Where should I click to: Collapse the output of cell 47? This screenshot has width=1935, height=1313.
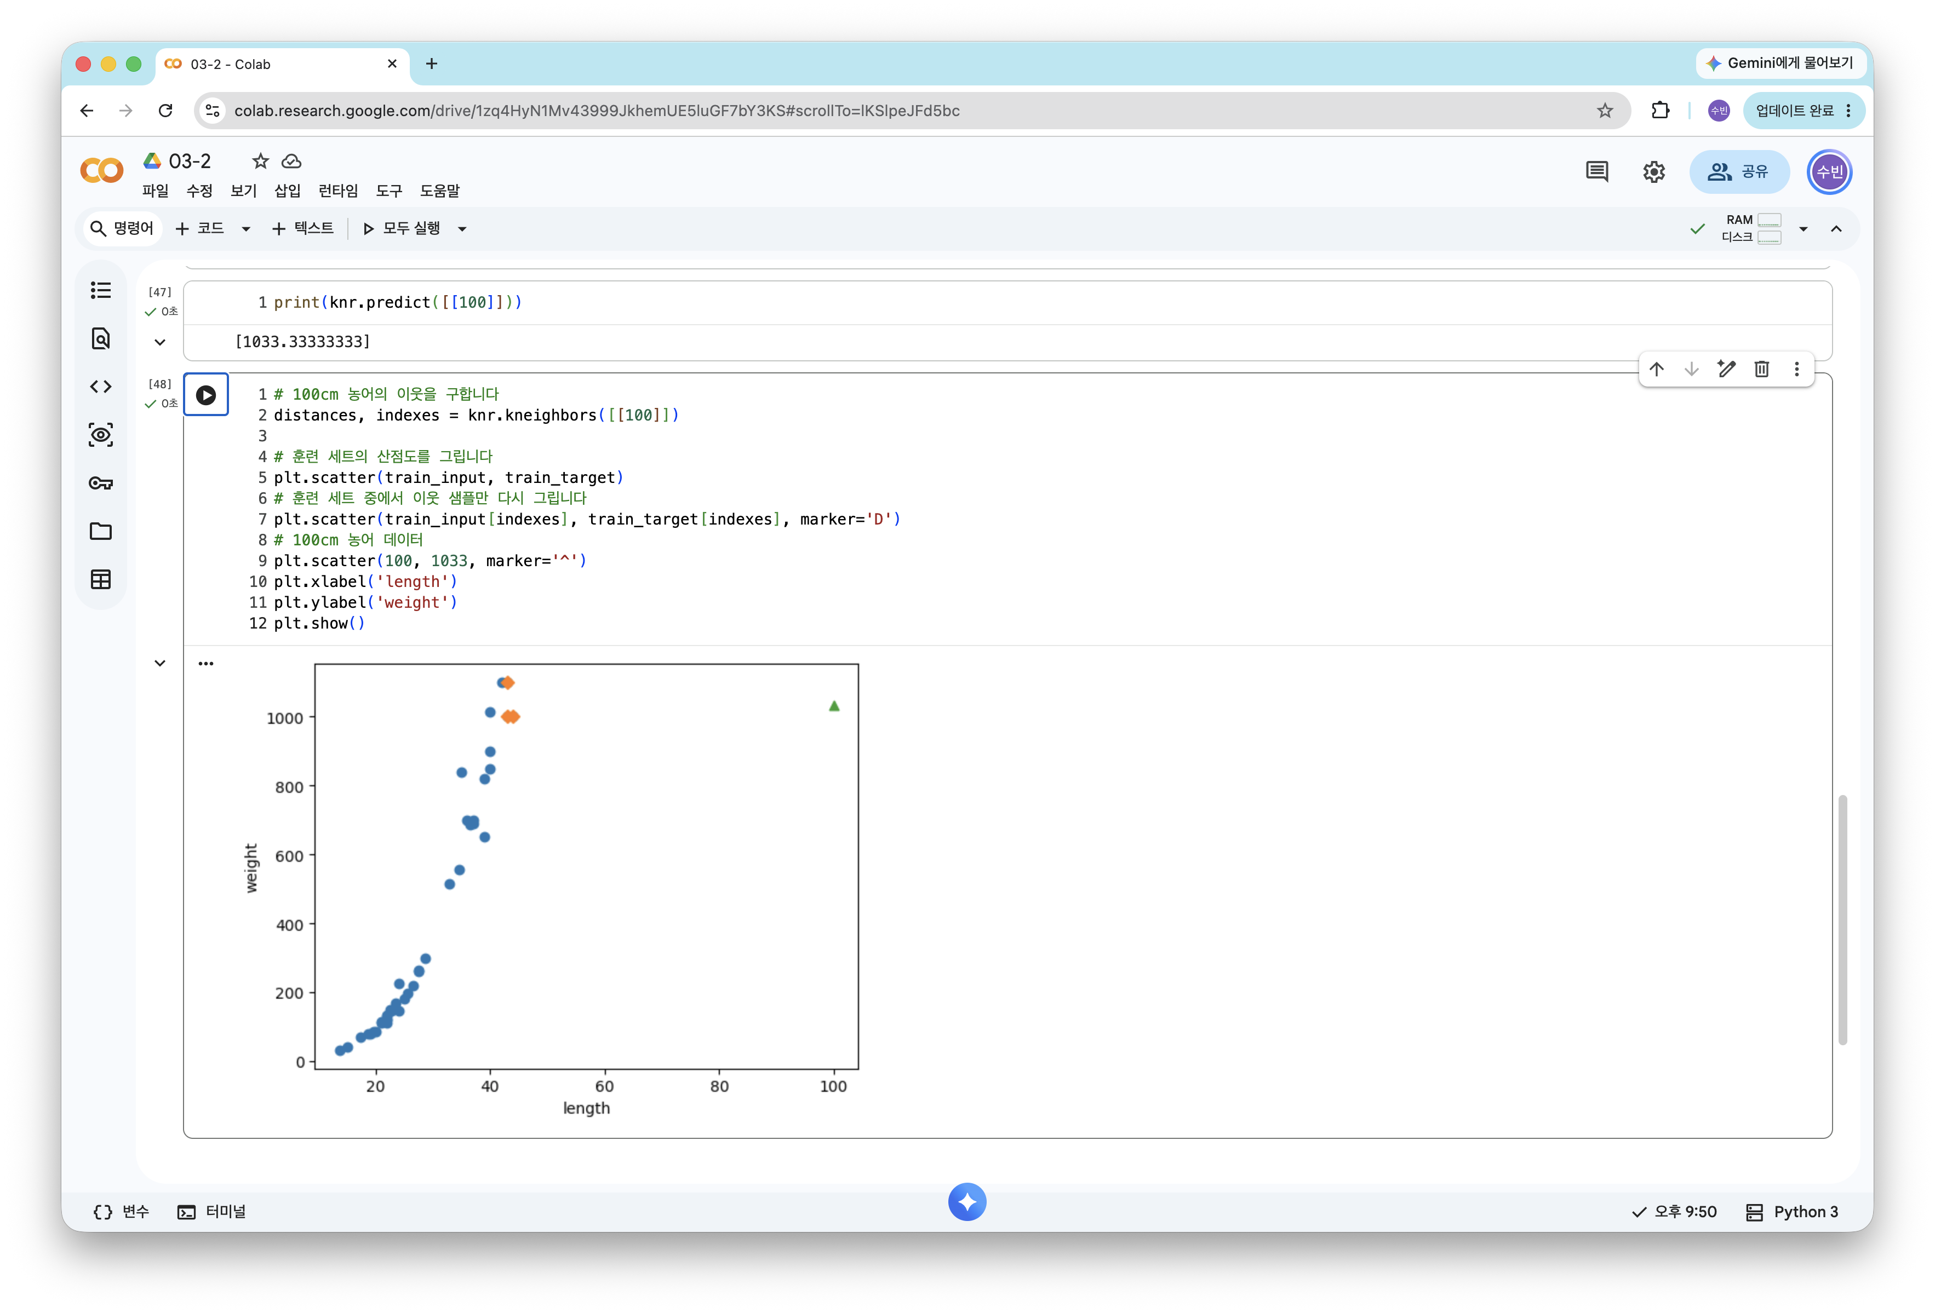[x=160, y=342]
